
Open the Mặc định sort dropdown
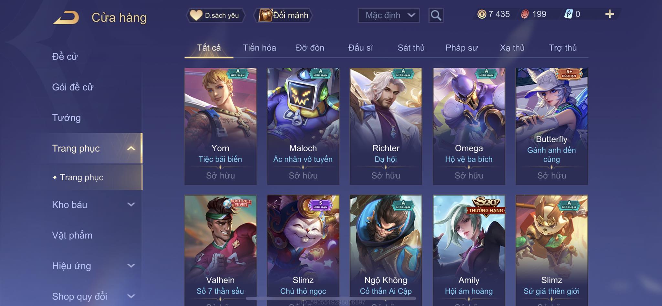click(x=389, y=15)
